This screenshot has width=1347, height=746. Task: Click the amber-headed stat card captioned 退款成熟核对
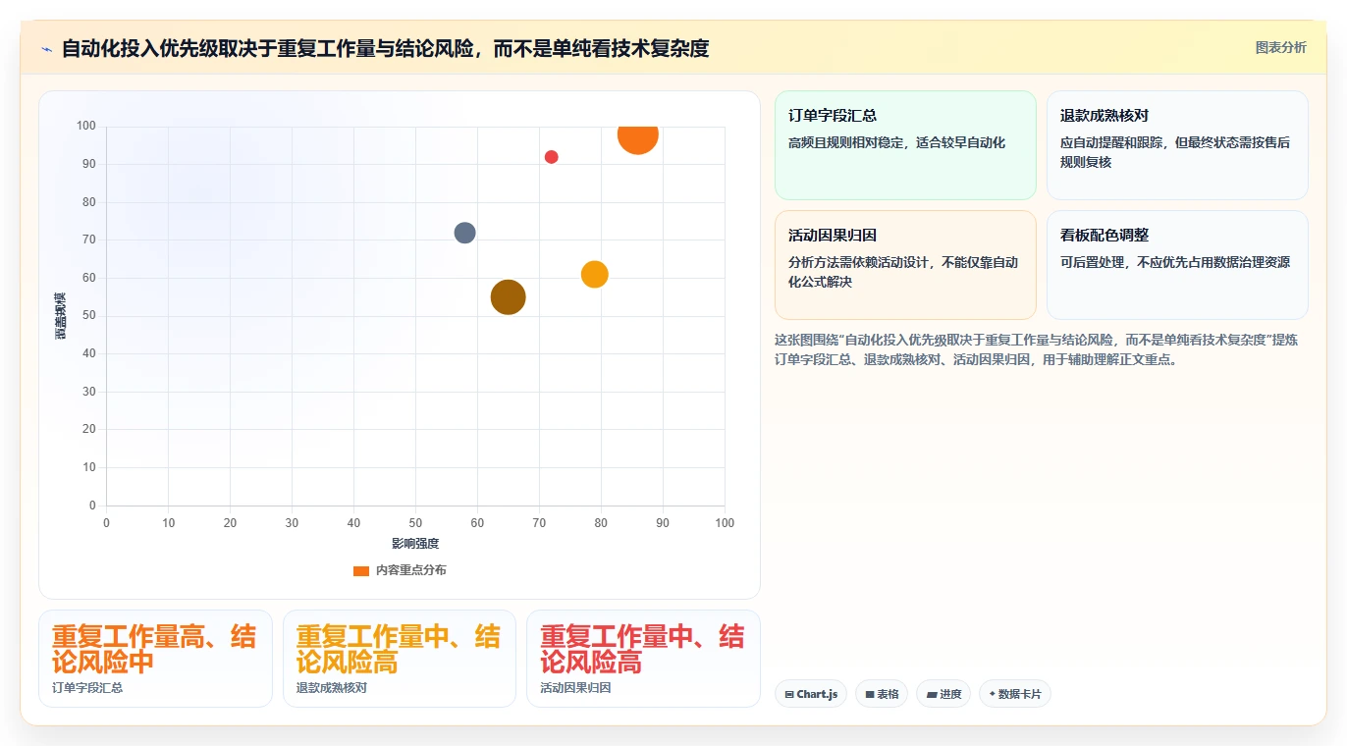(x=399, y=659)
